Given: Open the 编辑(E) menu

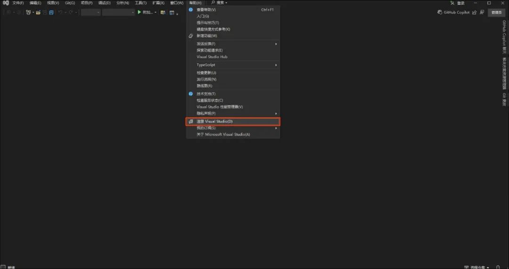Looking at the screenshot, I should [x=35, y=3].
